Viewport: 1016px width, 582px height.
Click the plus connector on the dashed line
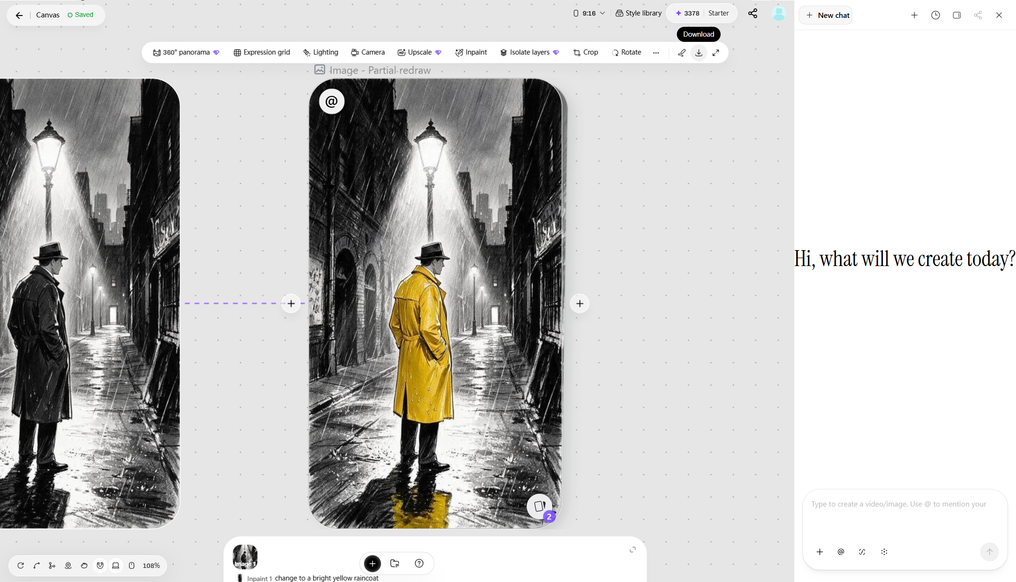click(291, 304)
